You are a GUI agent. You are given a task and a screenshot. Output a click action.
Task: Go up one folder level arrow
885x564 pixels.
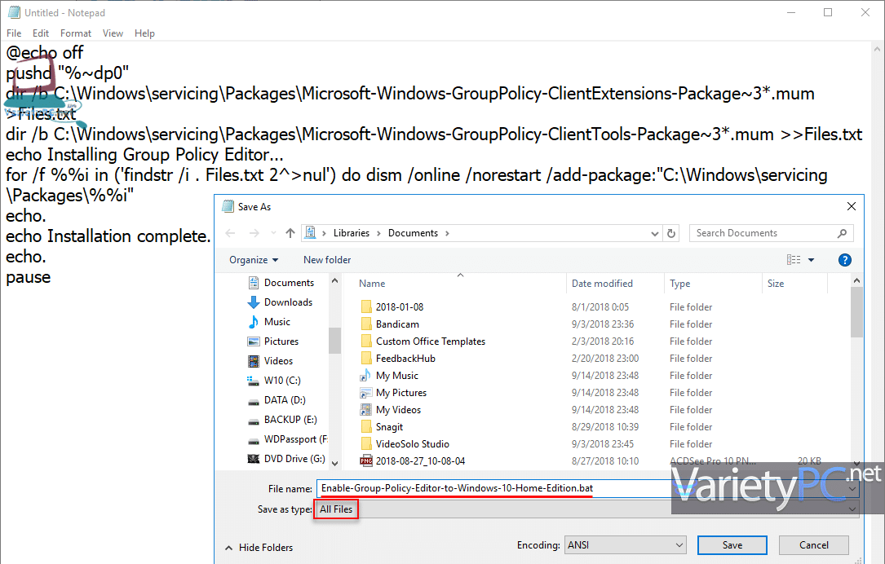[x=290, y=233]
